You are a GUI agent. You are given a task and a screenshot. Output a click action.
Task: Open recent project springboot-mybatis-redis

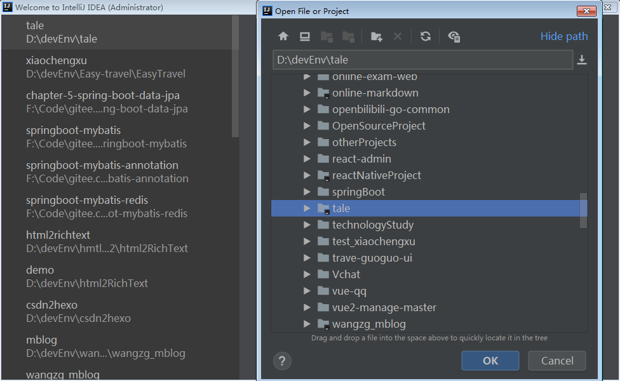tap(107, 206)
